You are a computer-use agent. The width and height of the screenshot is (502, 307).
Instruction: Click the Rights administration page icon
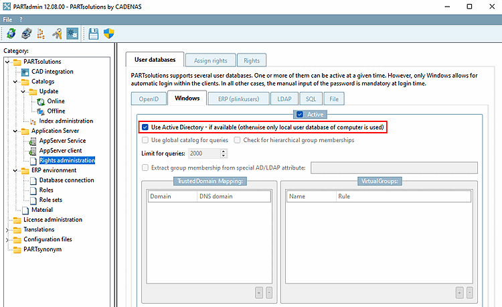pyautogui.click(x=33, y=161)
